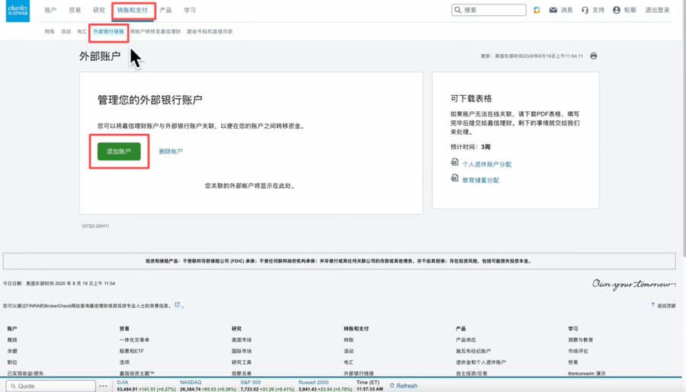Click footer link 国际市场
The height and width of the screenshot is (392, 686).
point(242,351)
